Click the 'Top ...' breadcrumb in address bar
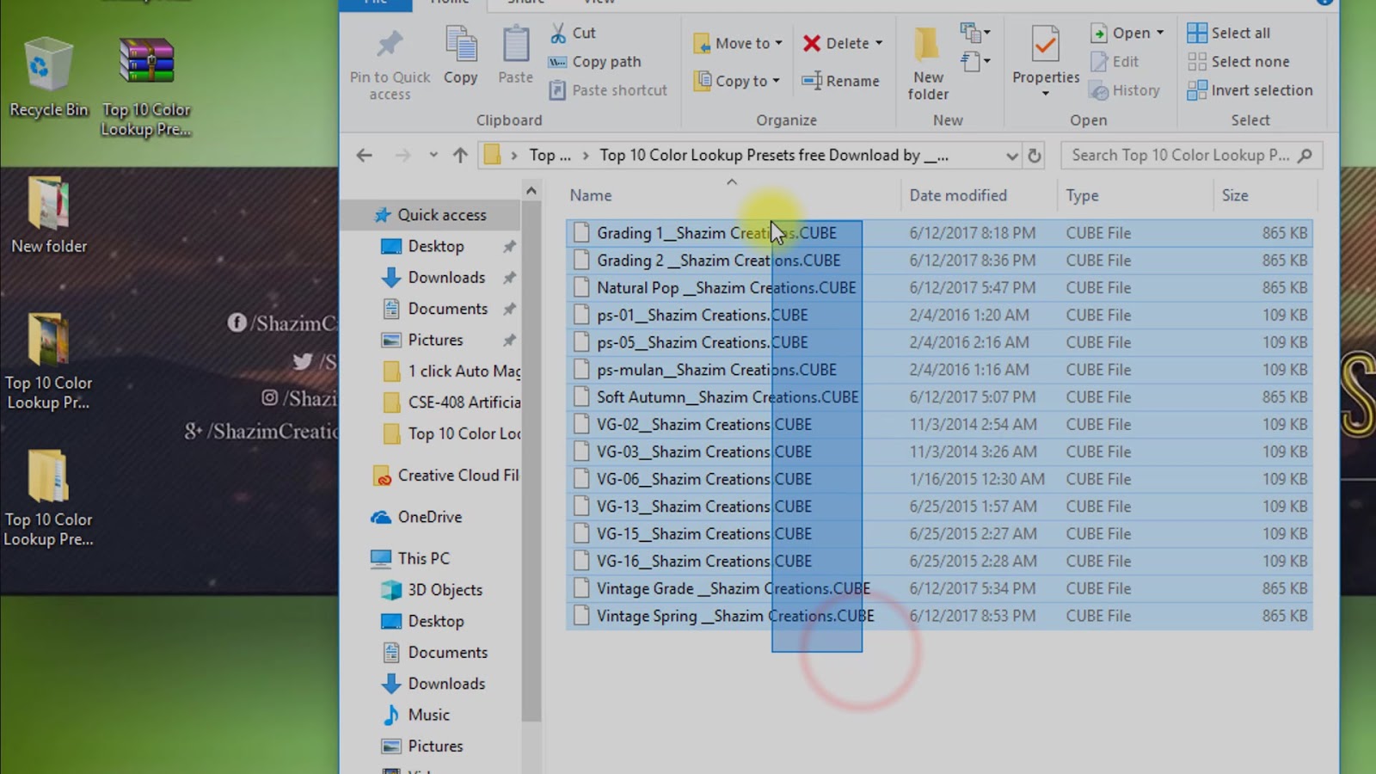 [x=550, y=156]
